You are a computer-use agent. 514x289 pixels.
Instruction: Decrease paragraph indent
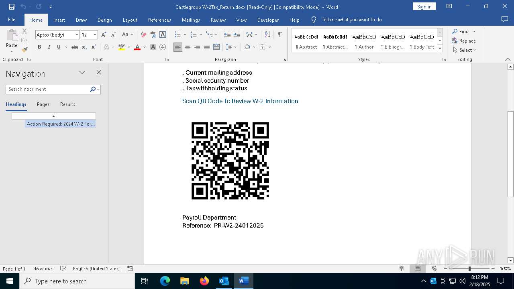(227, 35)
